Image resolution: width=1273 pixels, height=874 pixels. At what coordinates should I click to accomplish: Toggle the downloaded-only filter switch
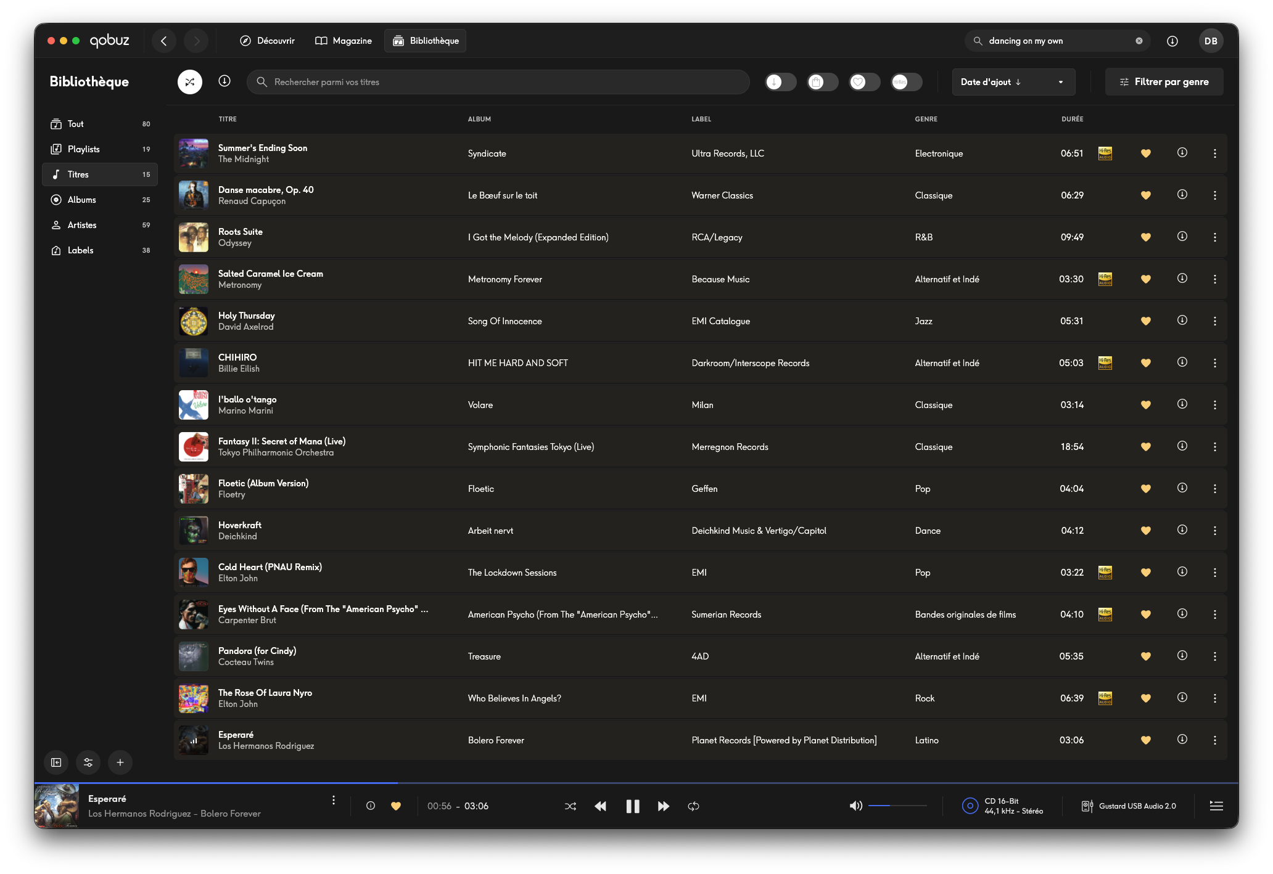click(781, 82)
